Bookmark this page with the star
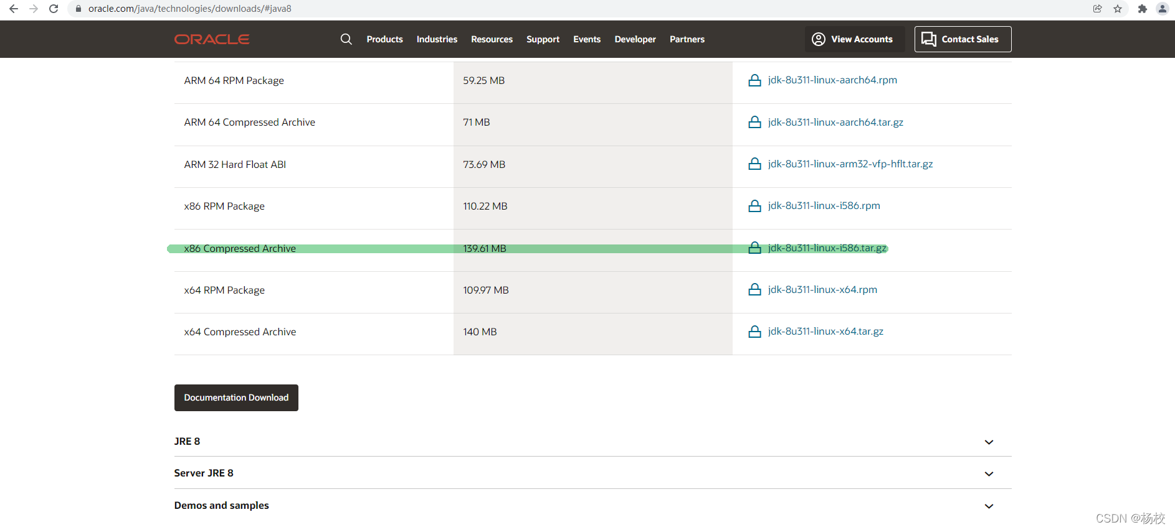 tap(1118, 9)
